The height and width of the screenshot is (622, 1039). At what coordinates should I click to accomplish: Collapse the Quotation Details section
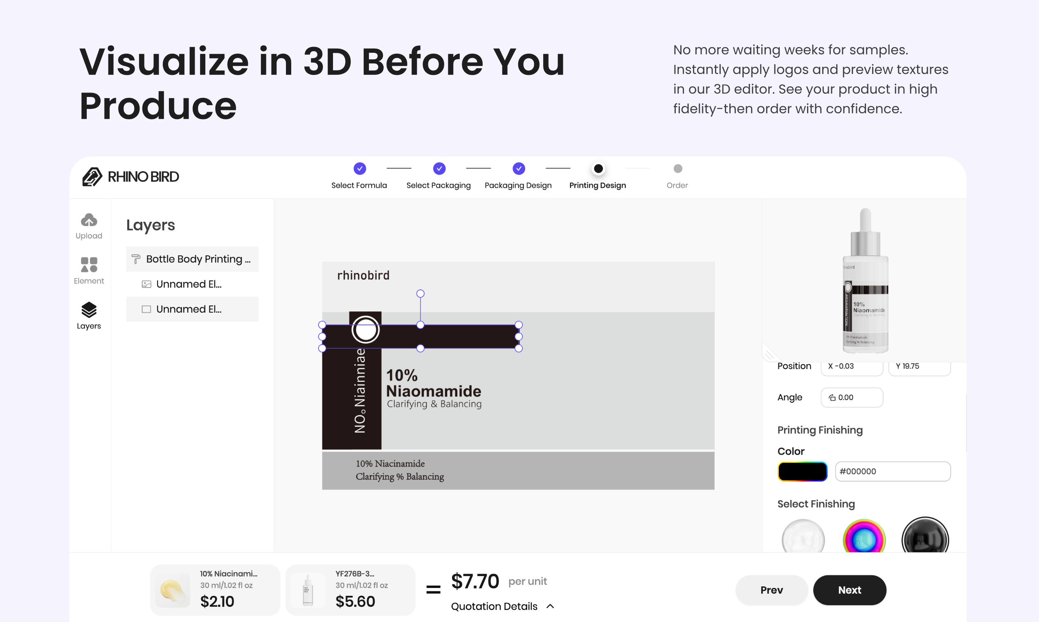[x=550, y=606]
